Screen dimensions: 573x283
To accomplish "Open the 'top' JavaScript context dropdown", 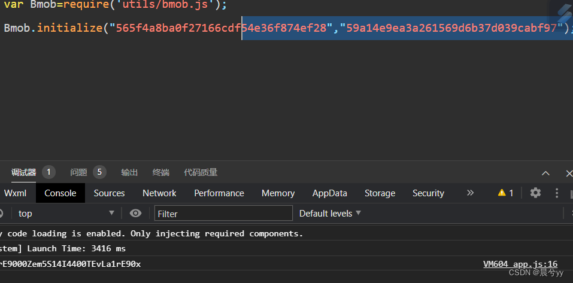I will click(66, 213).
